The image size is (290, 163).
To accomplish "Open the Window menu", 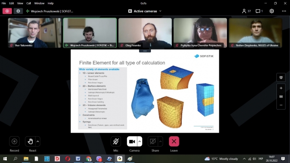I will tap(39, 3).
